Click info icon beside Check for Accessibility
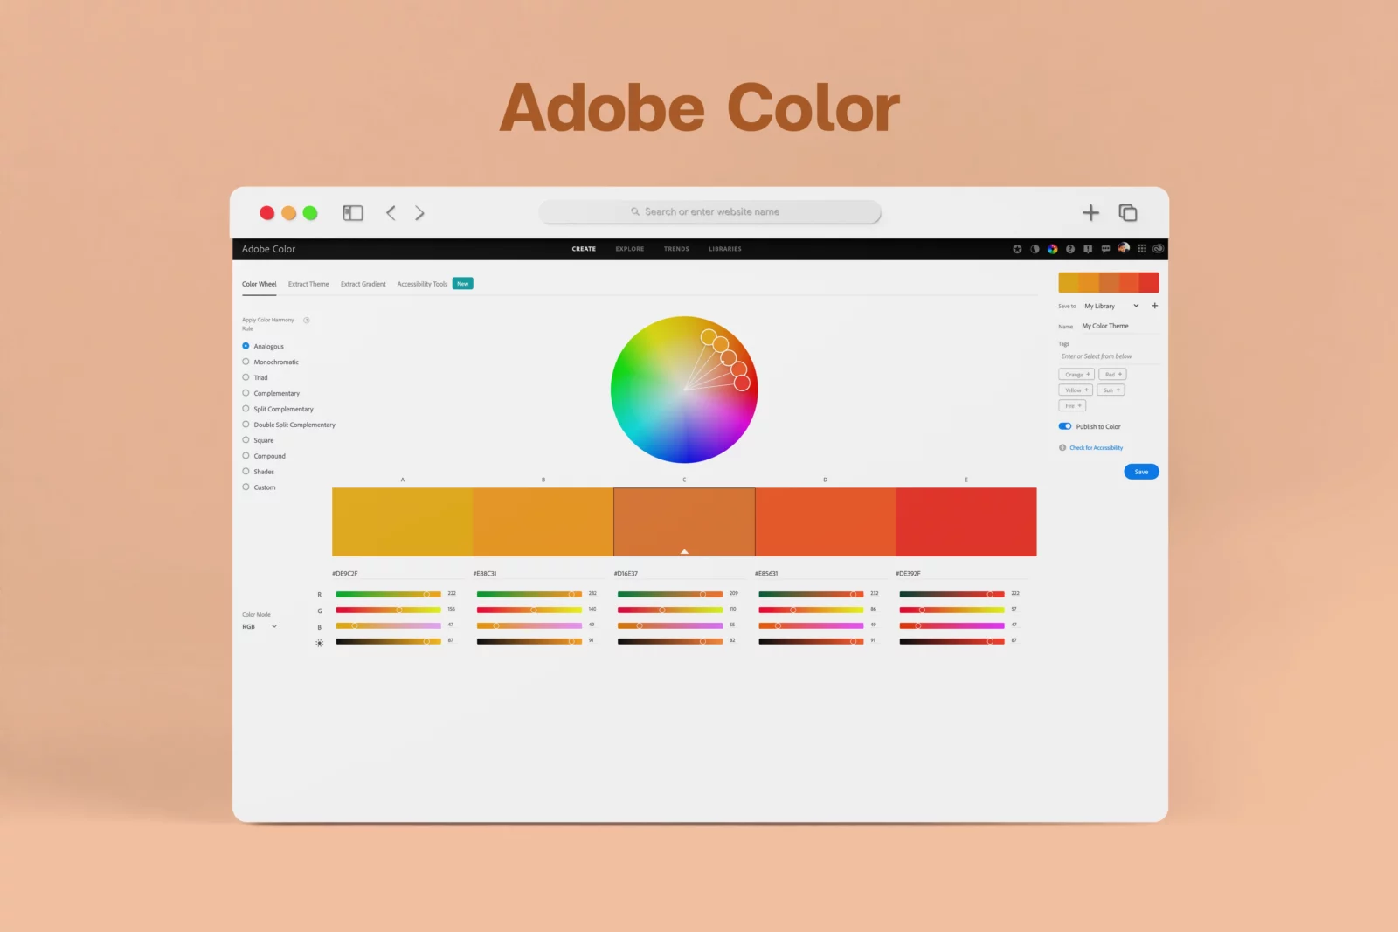The image size is (1398, 932). click(1062, 447)
